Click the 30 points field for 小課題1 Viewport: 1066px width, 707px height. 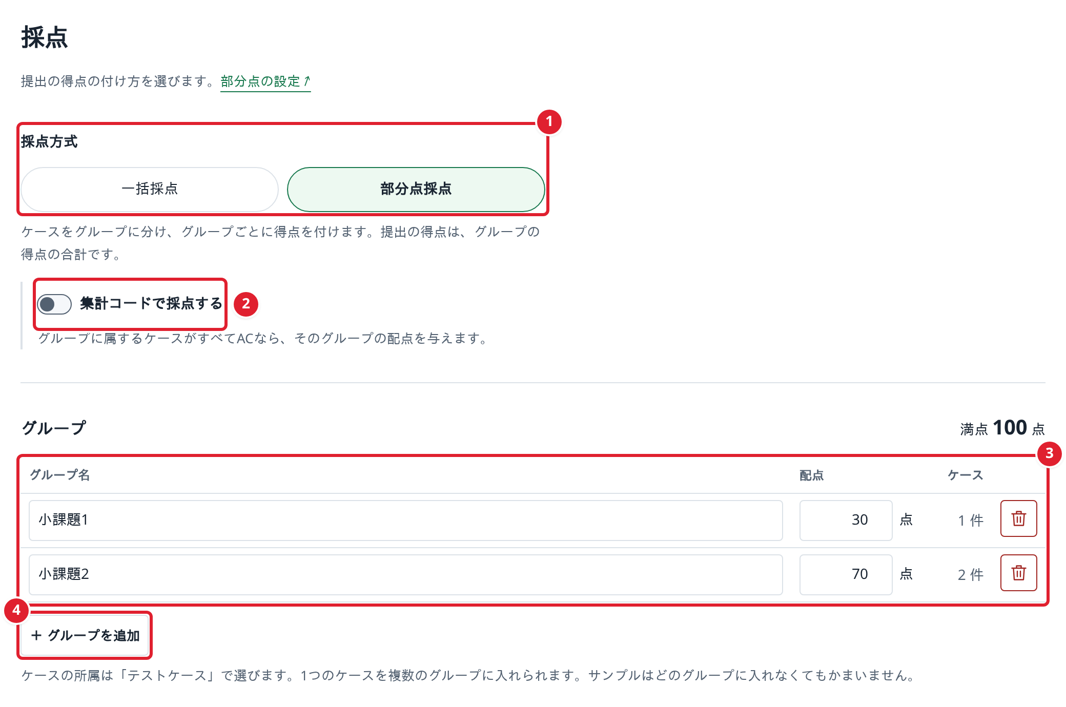click(846, 520)
